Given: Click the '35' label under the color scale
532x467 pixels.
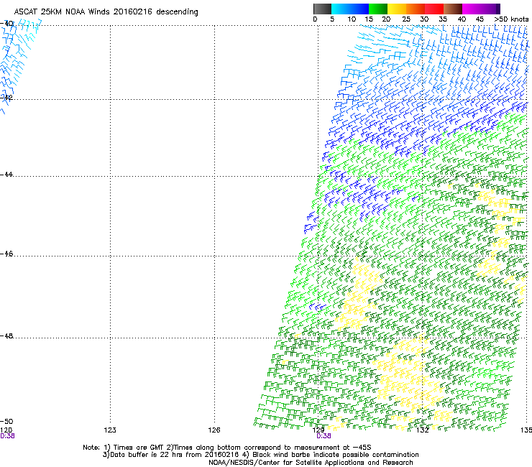Looking at the screenshot, I should pos(443,19).
